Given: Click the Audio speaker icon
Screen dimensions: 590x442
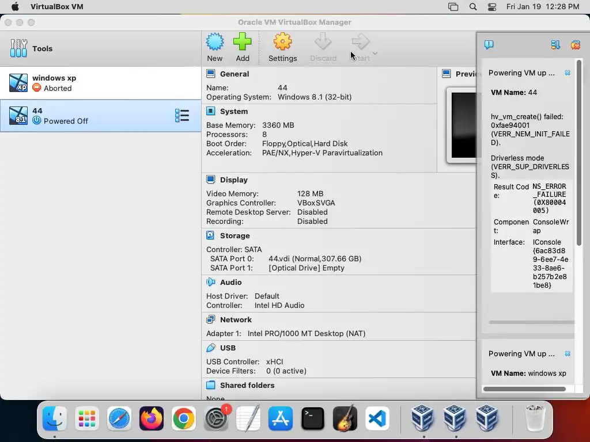Looking at the screenshot, I should 211,282.
